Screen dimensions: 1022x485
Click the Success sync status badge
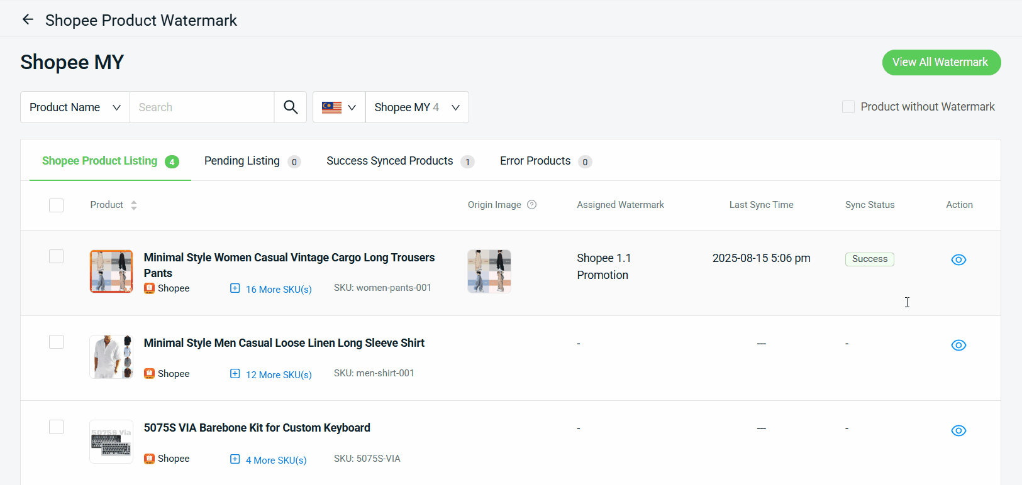pos(870,259)
